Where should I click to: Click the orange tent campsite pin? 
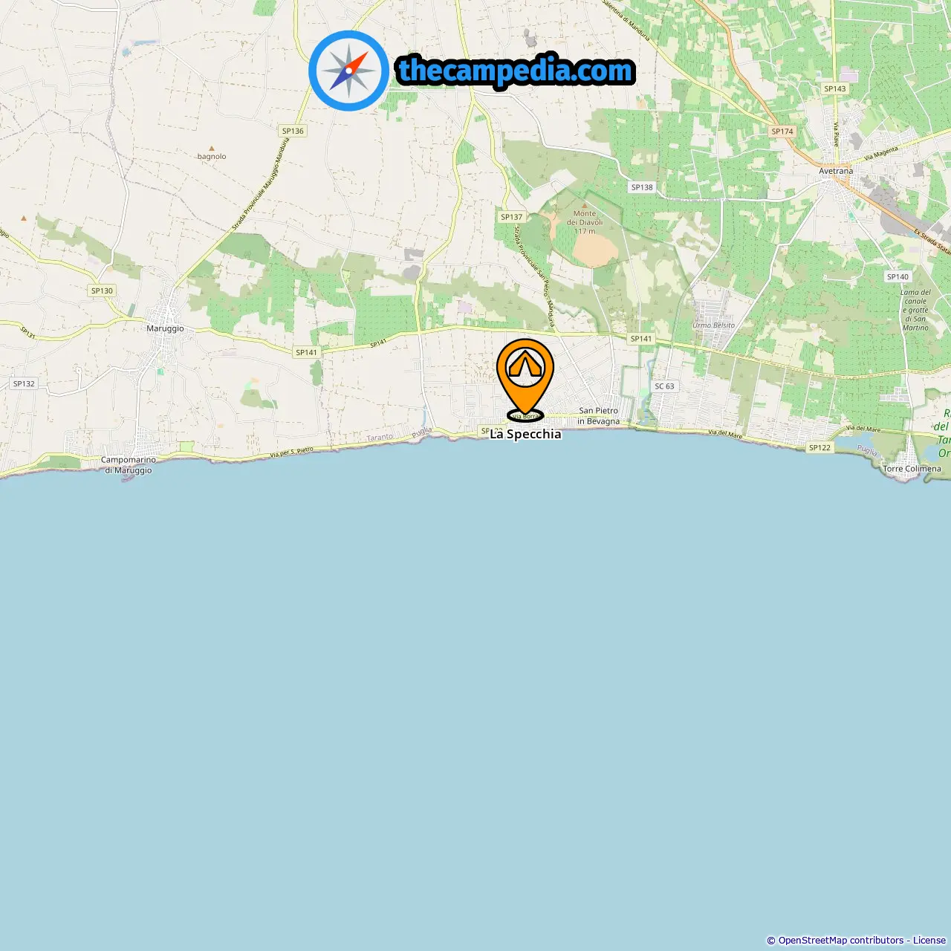point(525,377)
